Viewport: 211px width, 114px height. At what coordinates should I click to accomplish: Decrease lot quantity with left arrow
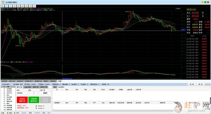[x=30, y=93]
